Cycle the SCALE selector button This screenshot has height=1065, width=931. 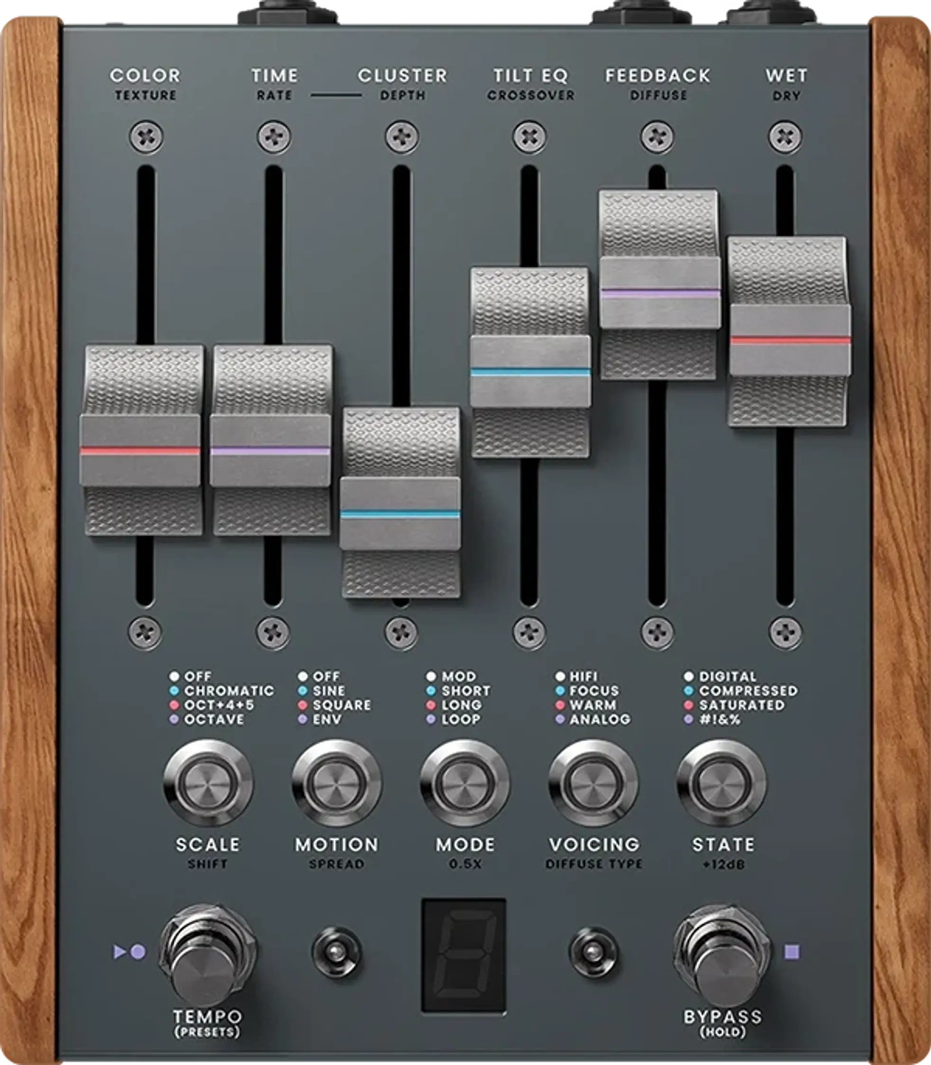click(208, 783)
